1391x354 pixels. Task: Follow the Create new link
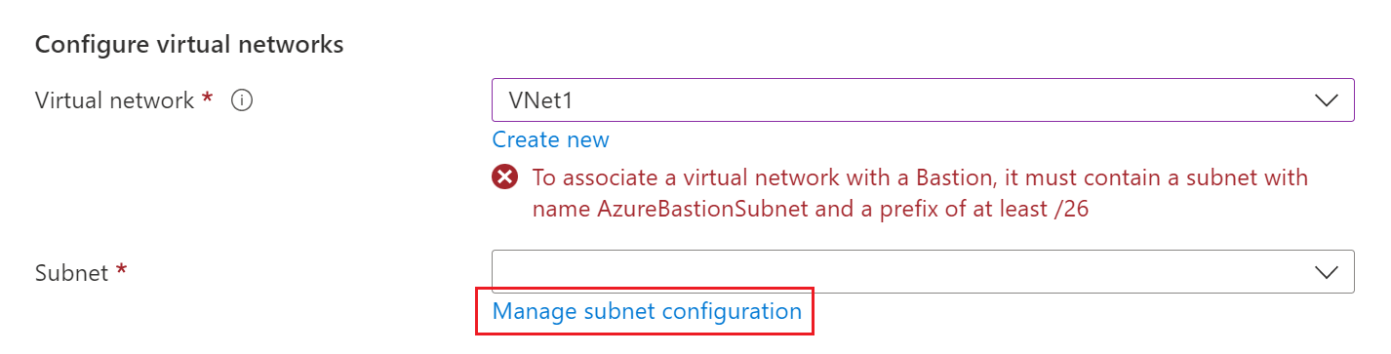[x=550, y=139]
